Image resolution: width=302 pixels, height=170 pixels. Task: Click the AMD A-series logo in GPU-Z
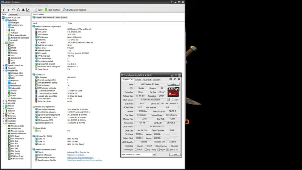click(173, 92)
